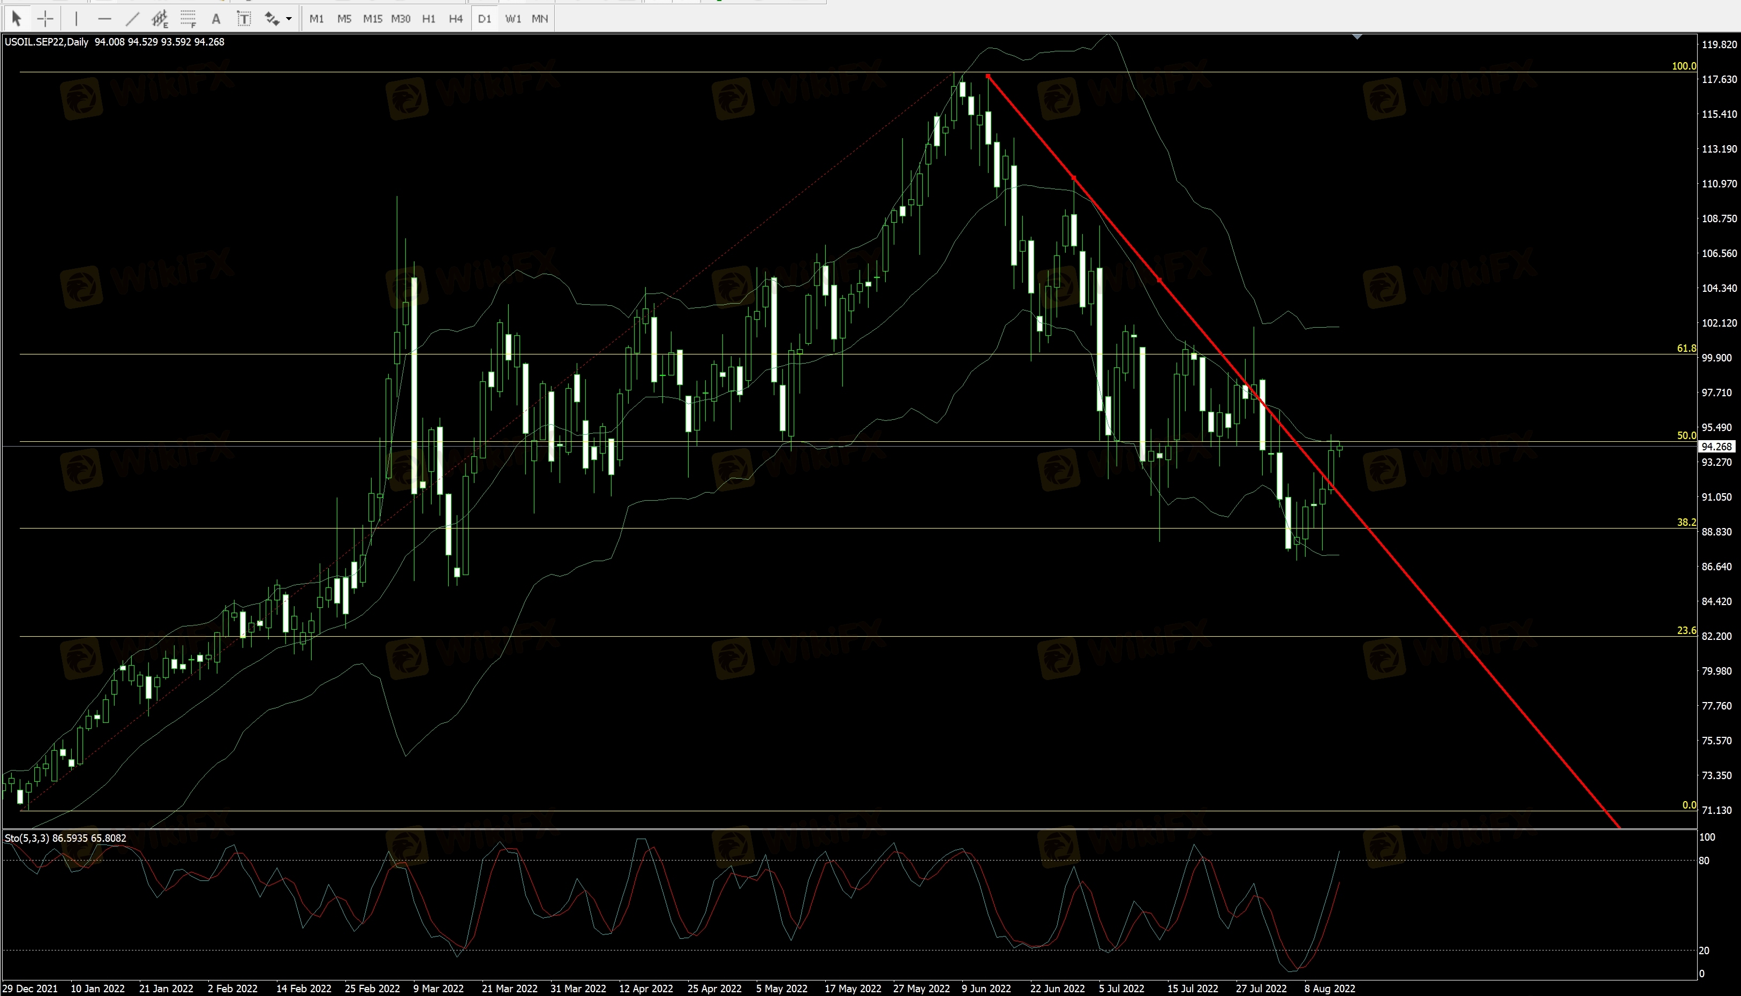
Task: Pick the text label T tool
Action: pyautogui.click(x=244, y=18)
